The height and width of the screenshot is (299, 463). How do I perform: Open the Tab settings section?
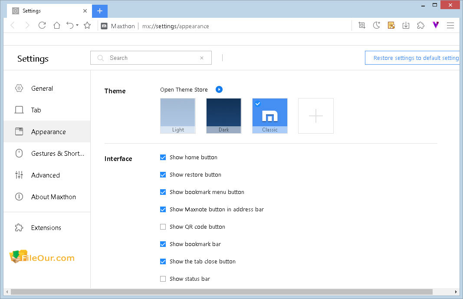[x=47, y=110]
